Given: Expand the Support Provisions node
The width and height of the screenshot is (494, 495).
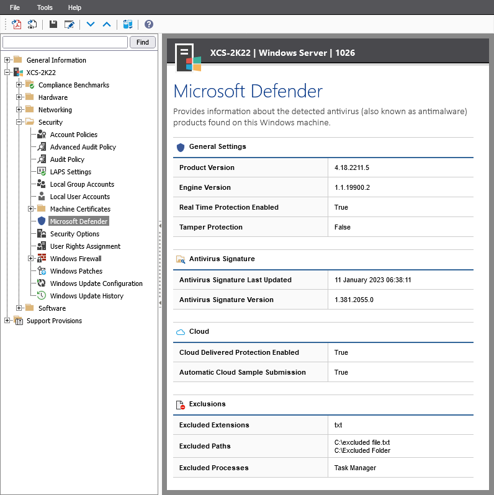Looking at the screenshot, I should [x=7, y=321].
